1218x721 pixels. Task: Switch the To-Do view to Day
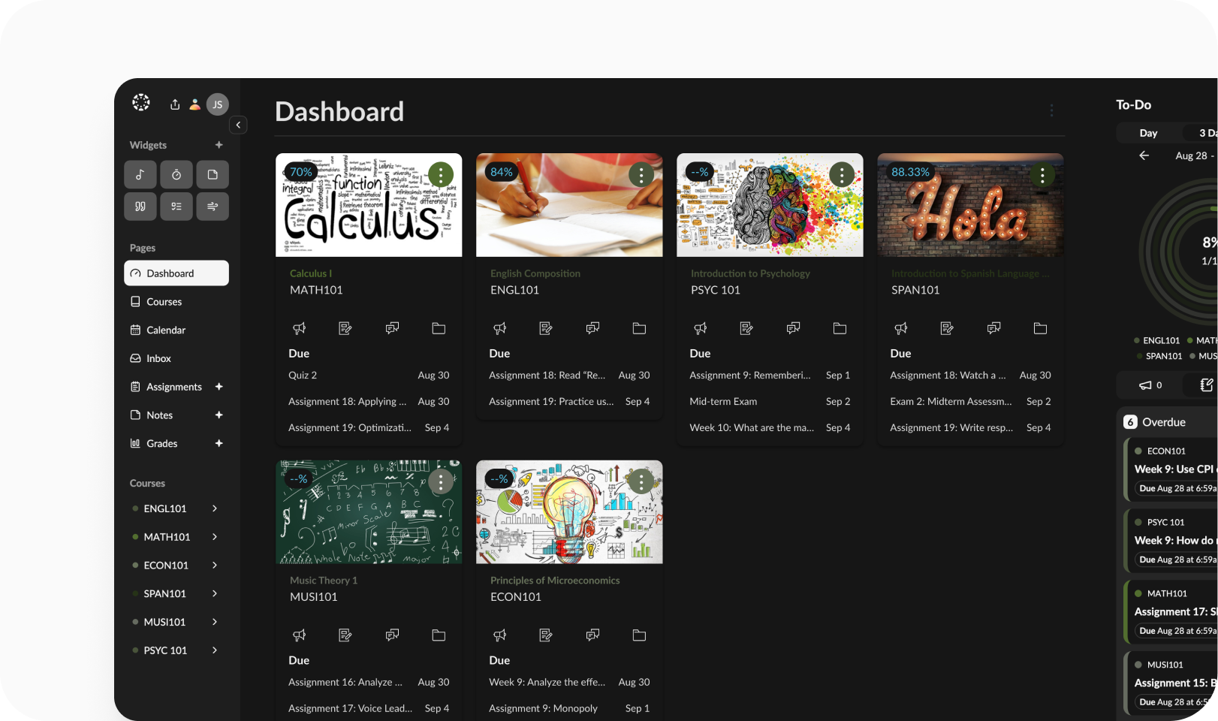(1148, 133)
